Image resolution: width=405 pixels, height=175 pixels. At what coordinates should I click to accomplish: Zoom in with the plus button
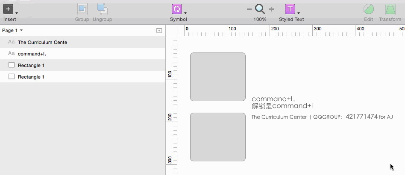(271, 9)
